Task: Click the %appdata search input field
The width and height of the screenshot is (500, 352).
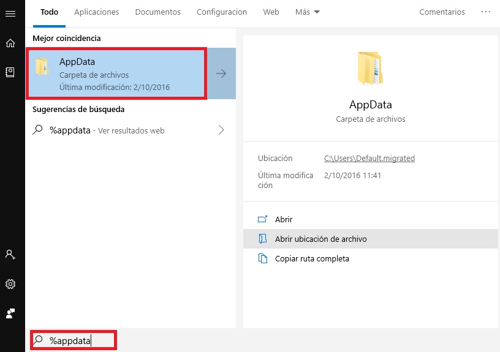Action: click(80, 340)
